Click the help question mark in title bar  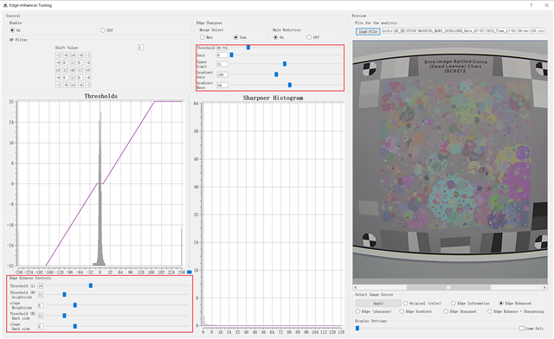(531, 5)
